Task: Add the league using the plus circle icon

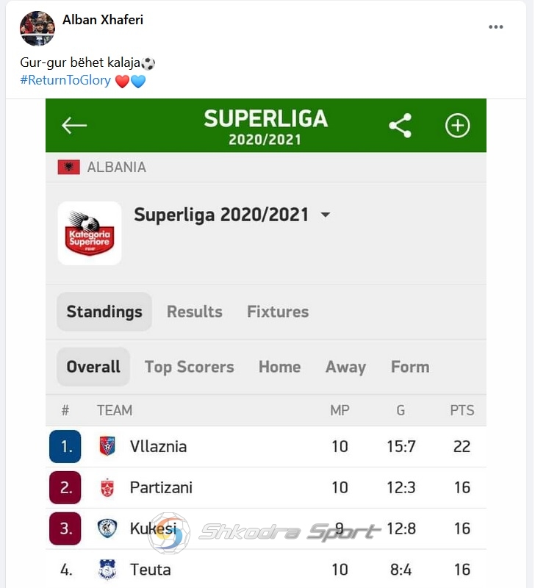Action: [x=457, y=126]
